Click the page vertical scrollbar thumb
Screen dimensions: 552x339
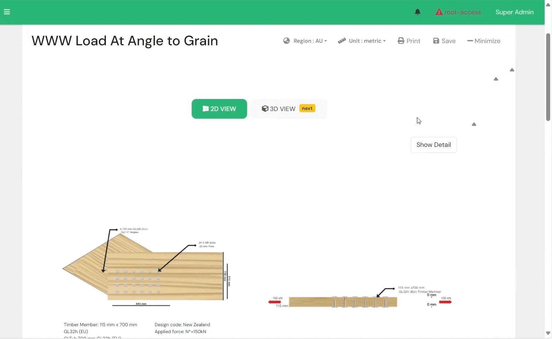548,77
